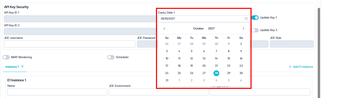Choose October 25 in the calendar
The image size is (339, 98).
pos(179,73)
